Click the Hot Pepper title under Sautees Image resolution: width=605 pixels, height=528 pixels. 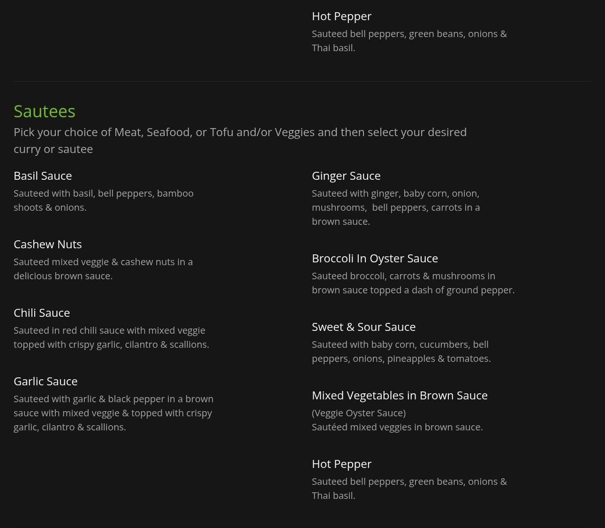341,464
